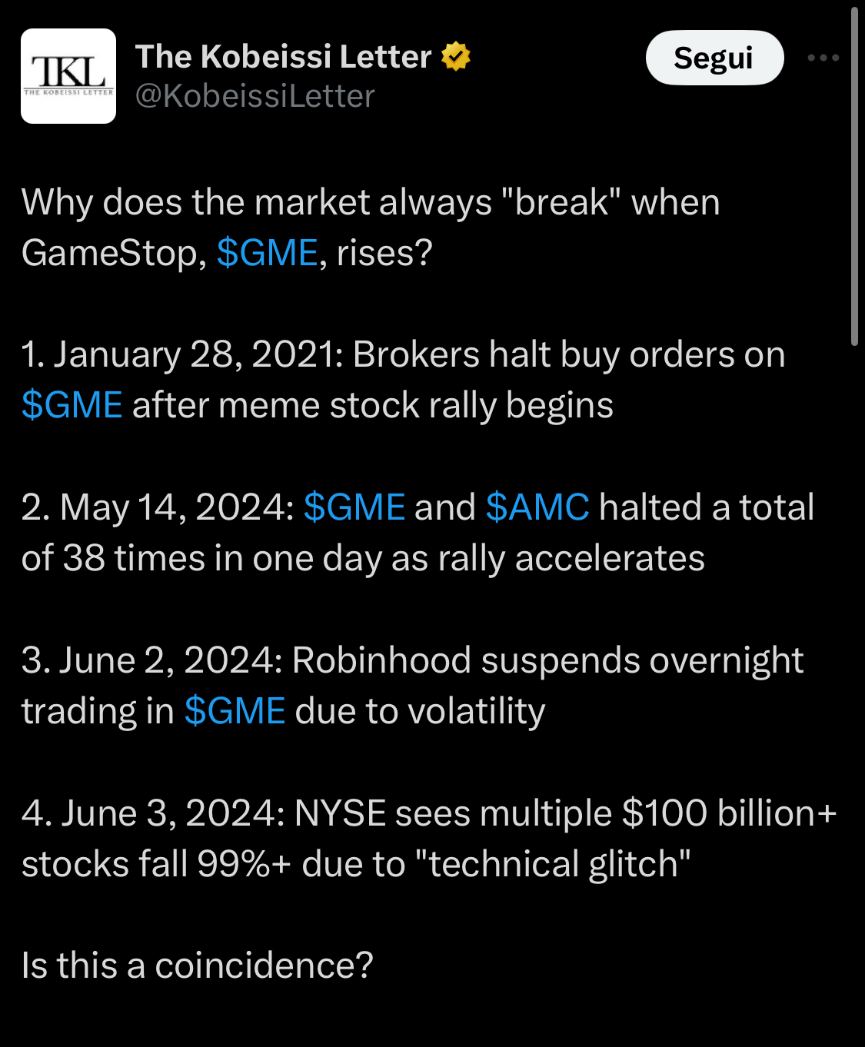
Task: Open the $AMC cashtag link
Action: [537, 507]
